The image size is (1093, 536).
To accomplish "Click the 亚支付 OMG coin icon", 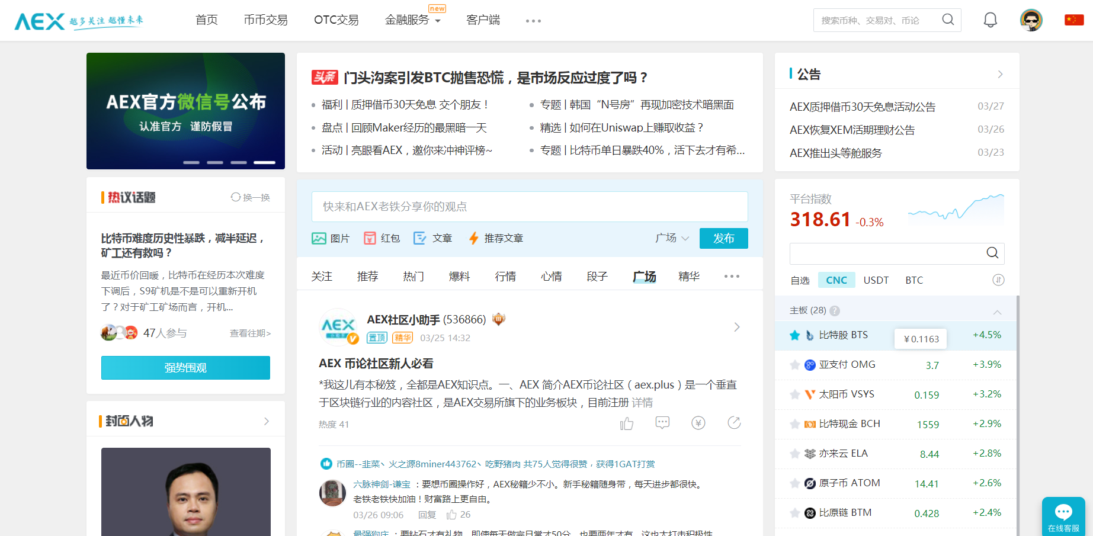I will (x=810, y=365).
